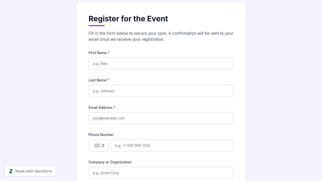
Task: Click the 'e.g. Johnson' placeholder text
Action: click(104, 91)
